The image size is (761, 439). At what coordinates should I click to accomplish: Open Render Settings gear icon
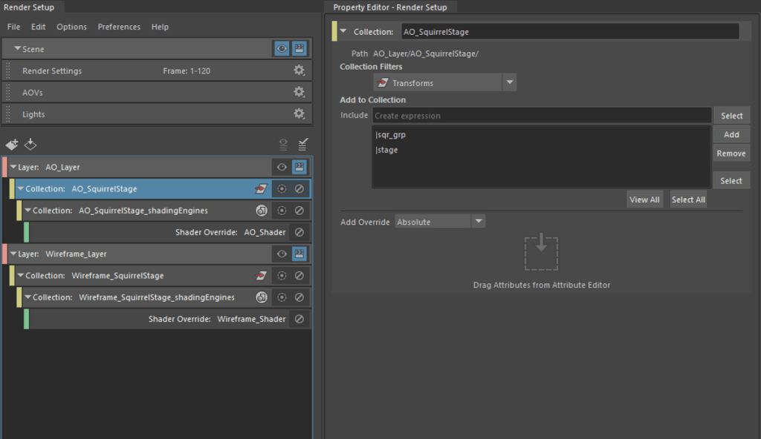point(299,70)
